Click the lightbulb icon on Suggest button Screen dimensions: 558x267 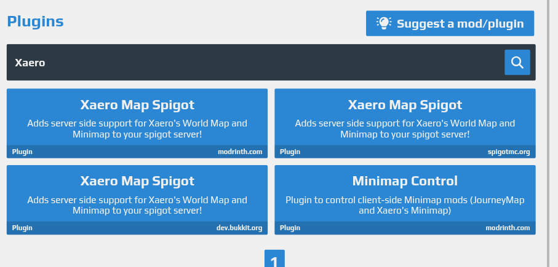click(384, 23)
